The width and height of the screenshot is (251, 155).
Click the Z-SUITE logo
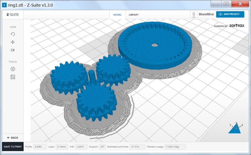13,14
